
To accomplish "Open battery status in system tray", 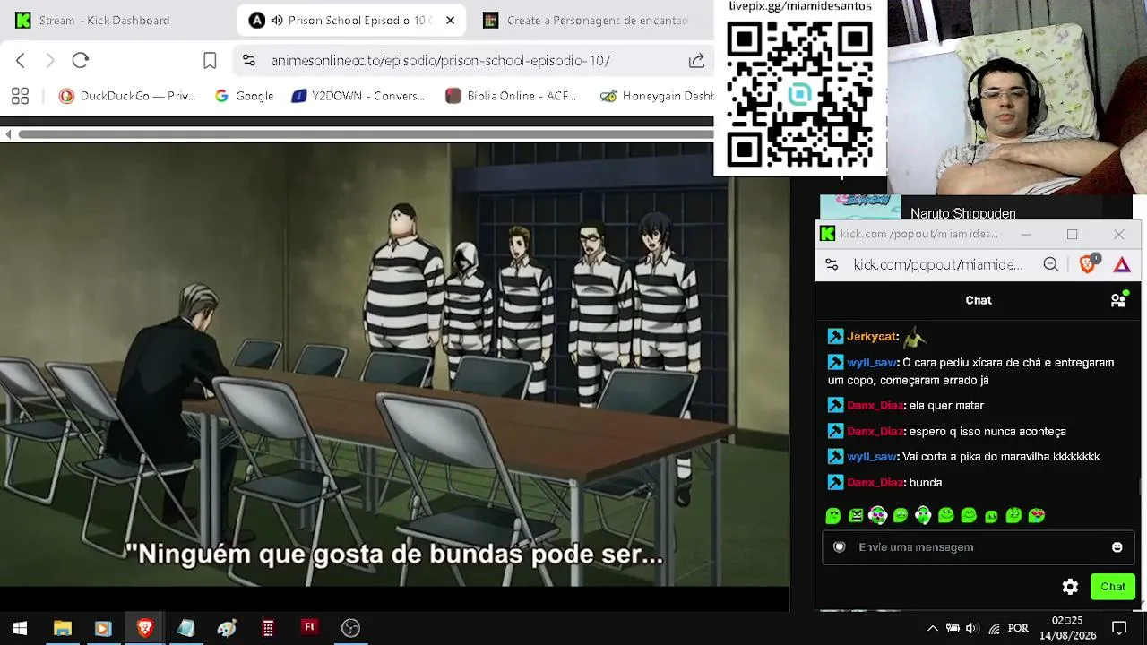I will [x=953, y=628].
